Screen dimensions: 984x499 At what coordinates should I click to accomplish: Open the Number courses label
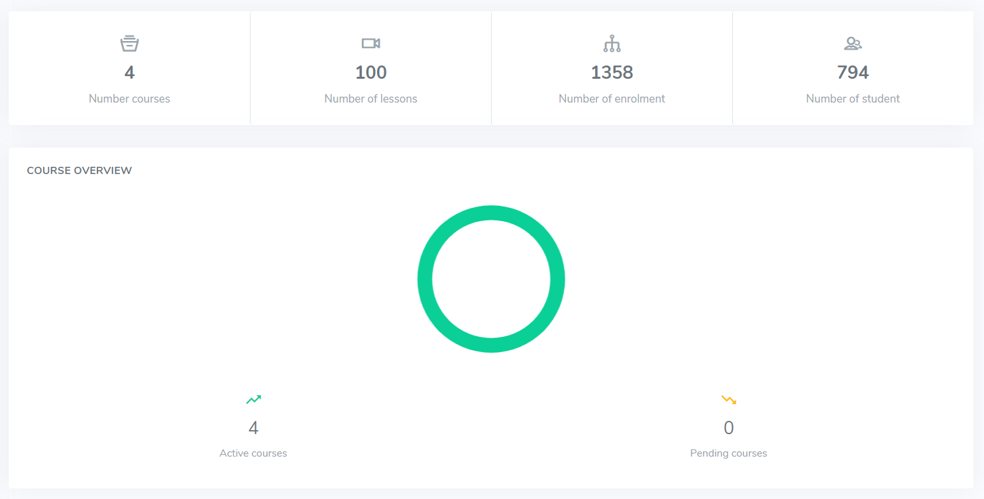point(129,99)
